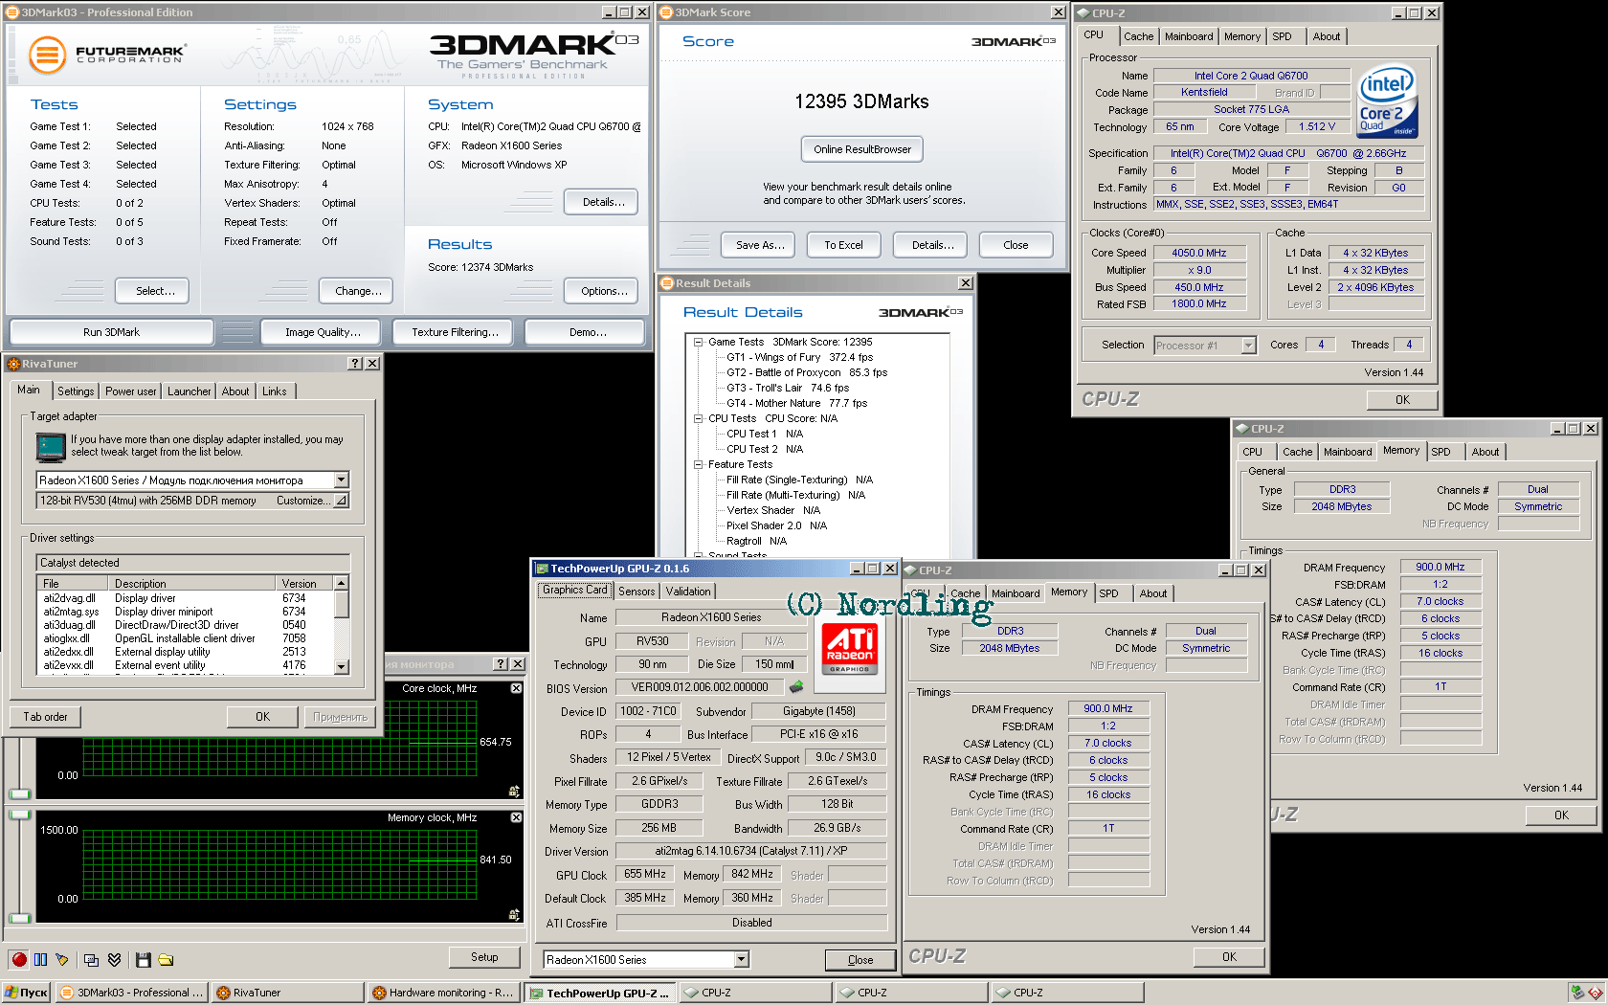Click the Online ResultBrowser button
This screenshot has height=1005, width=1608.
tap(862, 149)
